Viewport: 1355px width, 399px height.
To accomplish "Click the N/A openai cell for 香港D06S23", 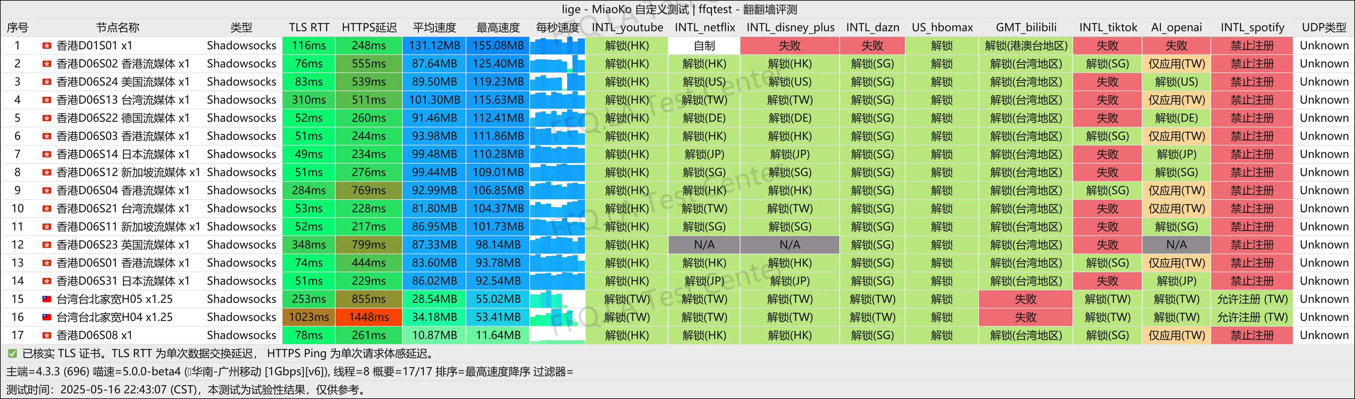I will [1177, 245].
